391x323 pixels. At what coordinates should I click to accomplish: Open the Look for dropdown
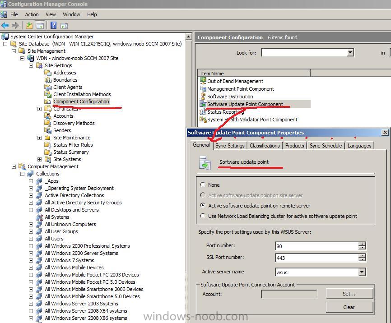pyautogui.click(x=350, y=53)
